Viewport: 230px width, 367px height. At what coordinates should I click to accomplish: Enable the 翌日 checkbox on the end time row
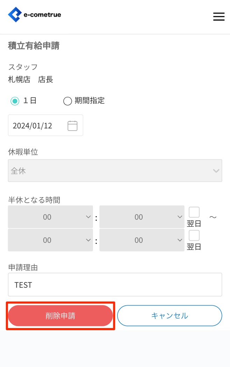[x=194, y=235]
